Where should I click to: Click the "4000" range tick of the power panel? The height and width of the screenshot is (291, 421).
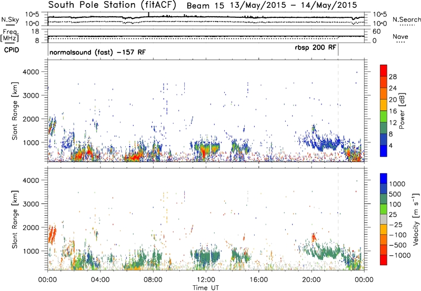click(31, 72)
